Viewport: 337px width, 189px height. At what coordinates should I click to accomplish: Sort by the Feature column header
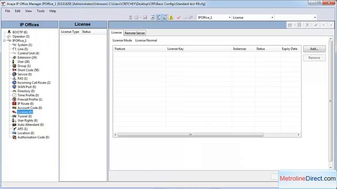coord(139,49)
